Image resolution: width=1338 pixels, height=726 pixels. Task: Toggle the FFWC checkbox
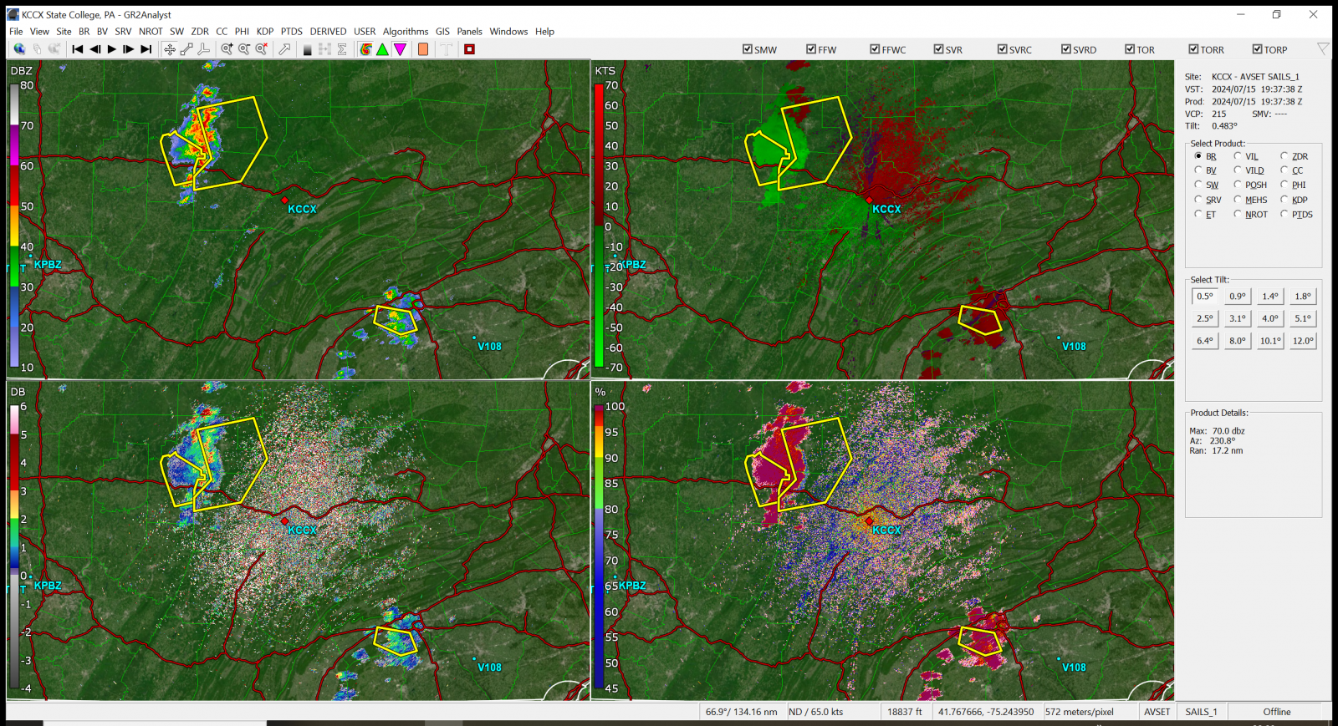coord(875,49)
